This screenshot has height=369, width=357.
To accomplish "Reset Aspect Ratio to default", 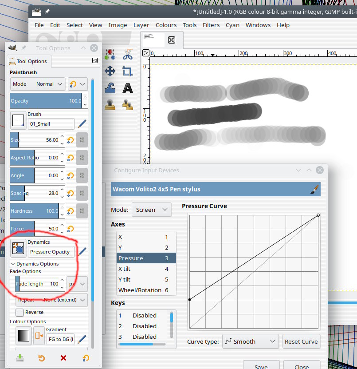I will [71, 158].
